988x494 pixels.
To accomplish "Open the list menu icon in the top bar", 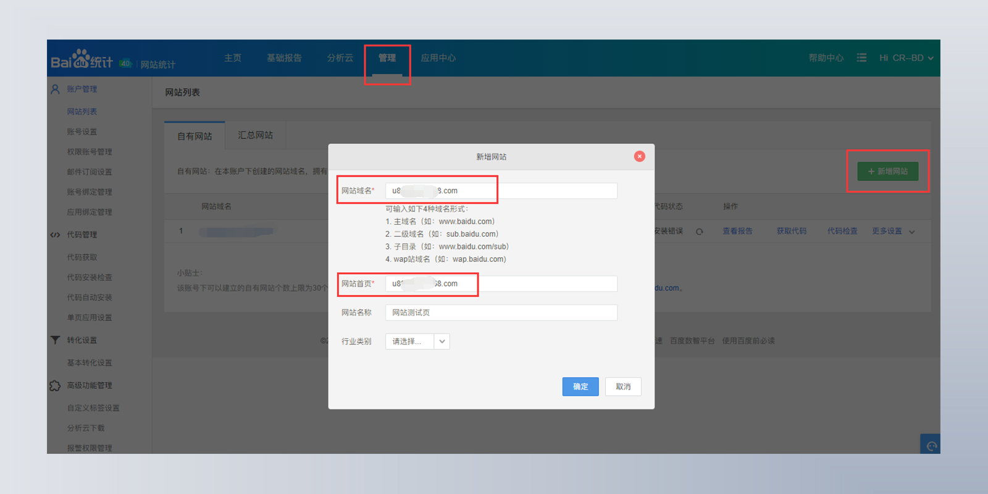I will (861, 57).
